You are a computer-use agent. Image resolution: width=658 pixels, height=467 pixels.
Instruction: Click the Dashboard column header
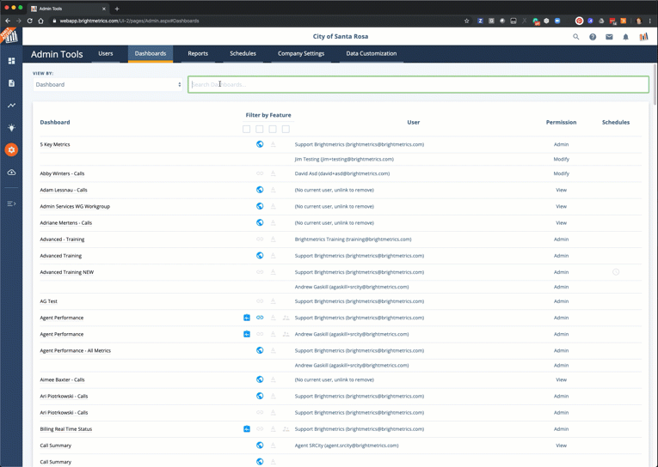pyautogui.click(x=55, y=122)
